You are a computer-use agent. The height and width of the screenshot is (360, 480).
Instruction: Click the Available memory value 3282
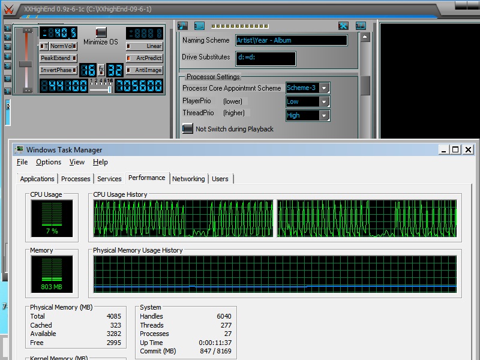[x=114, y=334]
